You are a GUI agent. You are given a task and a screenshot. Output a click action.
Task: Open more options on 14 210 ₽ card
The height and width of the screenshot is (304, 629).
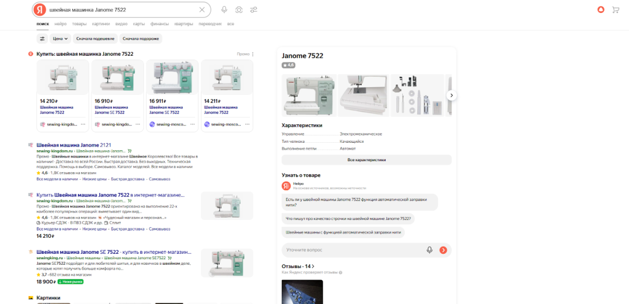pos(83,124)
